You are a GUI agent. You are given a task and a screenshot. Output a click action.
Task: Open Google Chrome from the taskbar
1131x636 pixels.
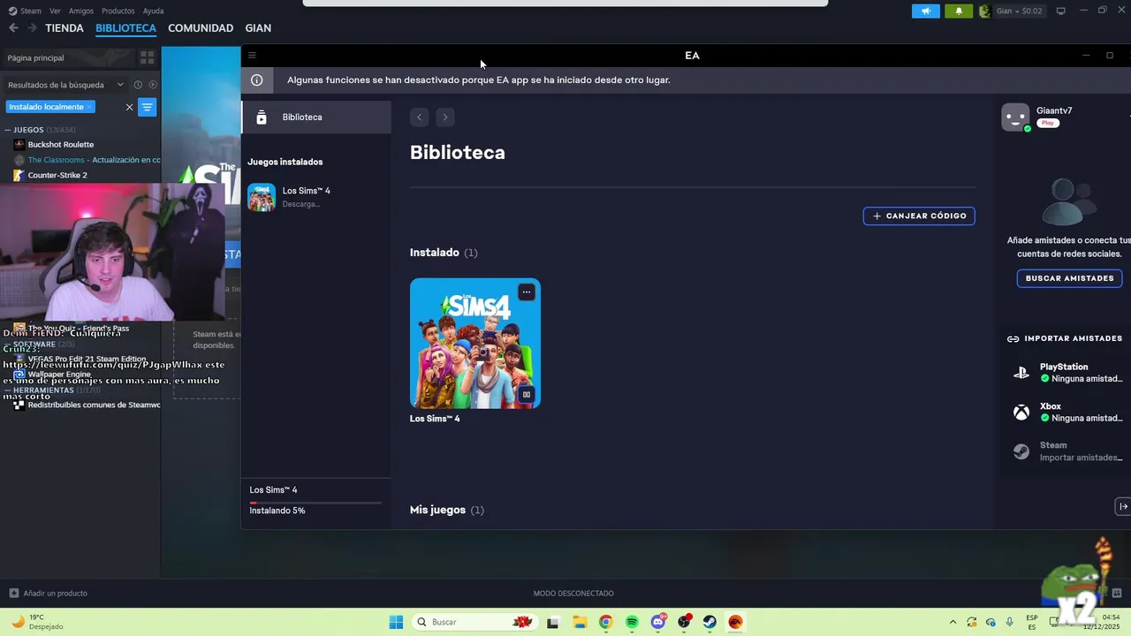click(605, 622)
